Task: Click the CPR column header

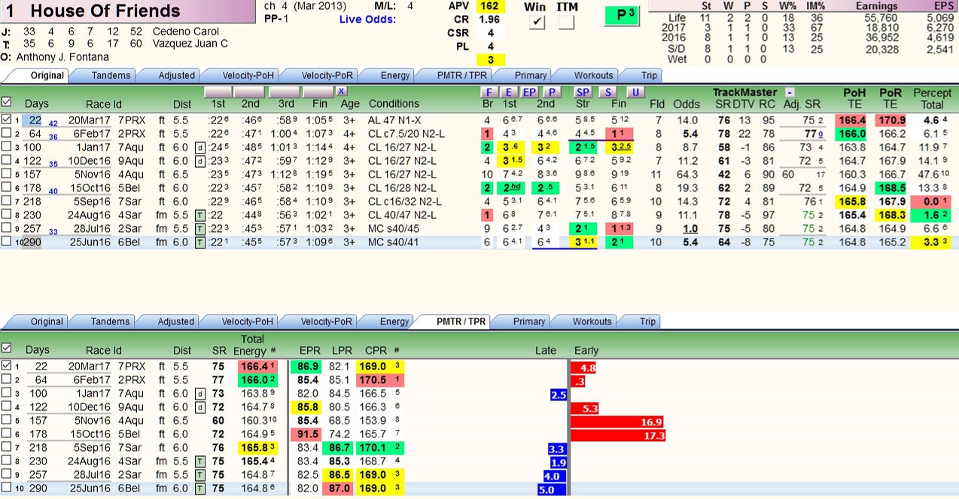Action: tap(376, 350)
